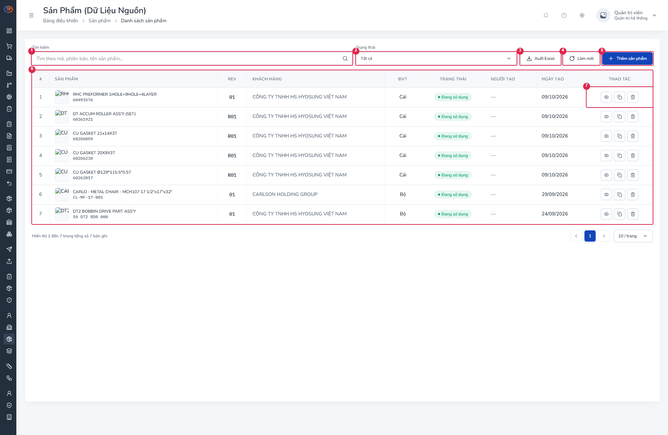Open notifications bell icon
The height and width of the screenshot is (435, 668).
tap(546, 15)
